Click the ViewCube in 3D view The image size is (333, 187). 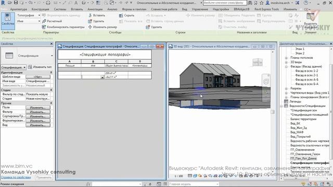click(x=258, y=62)
